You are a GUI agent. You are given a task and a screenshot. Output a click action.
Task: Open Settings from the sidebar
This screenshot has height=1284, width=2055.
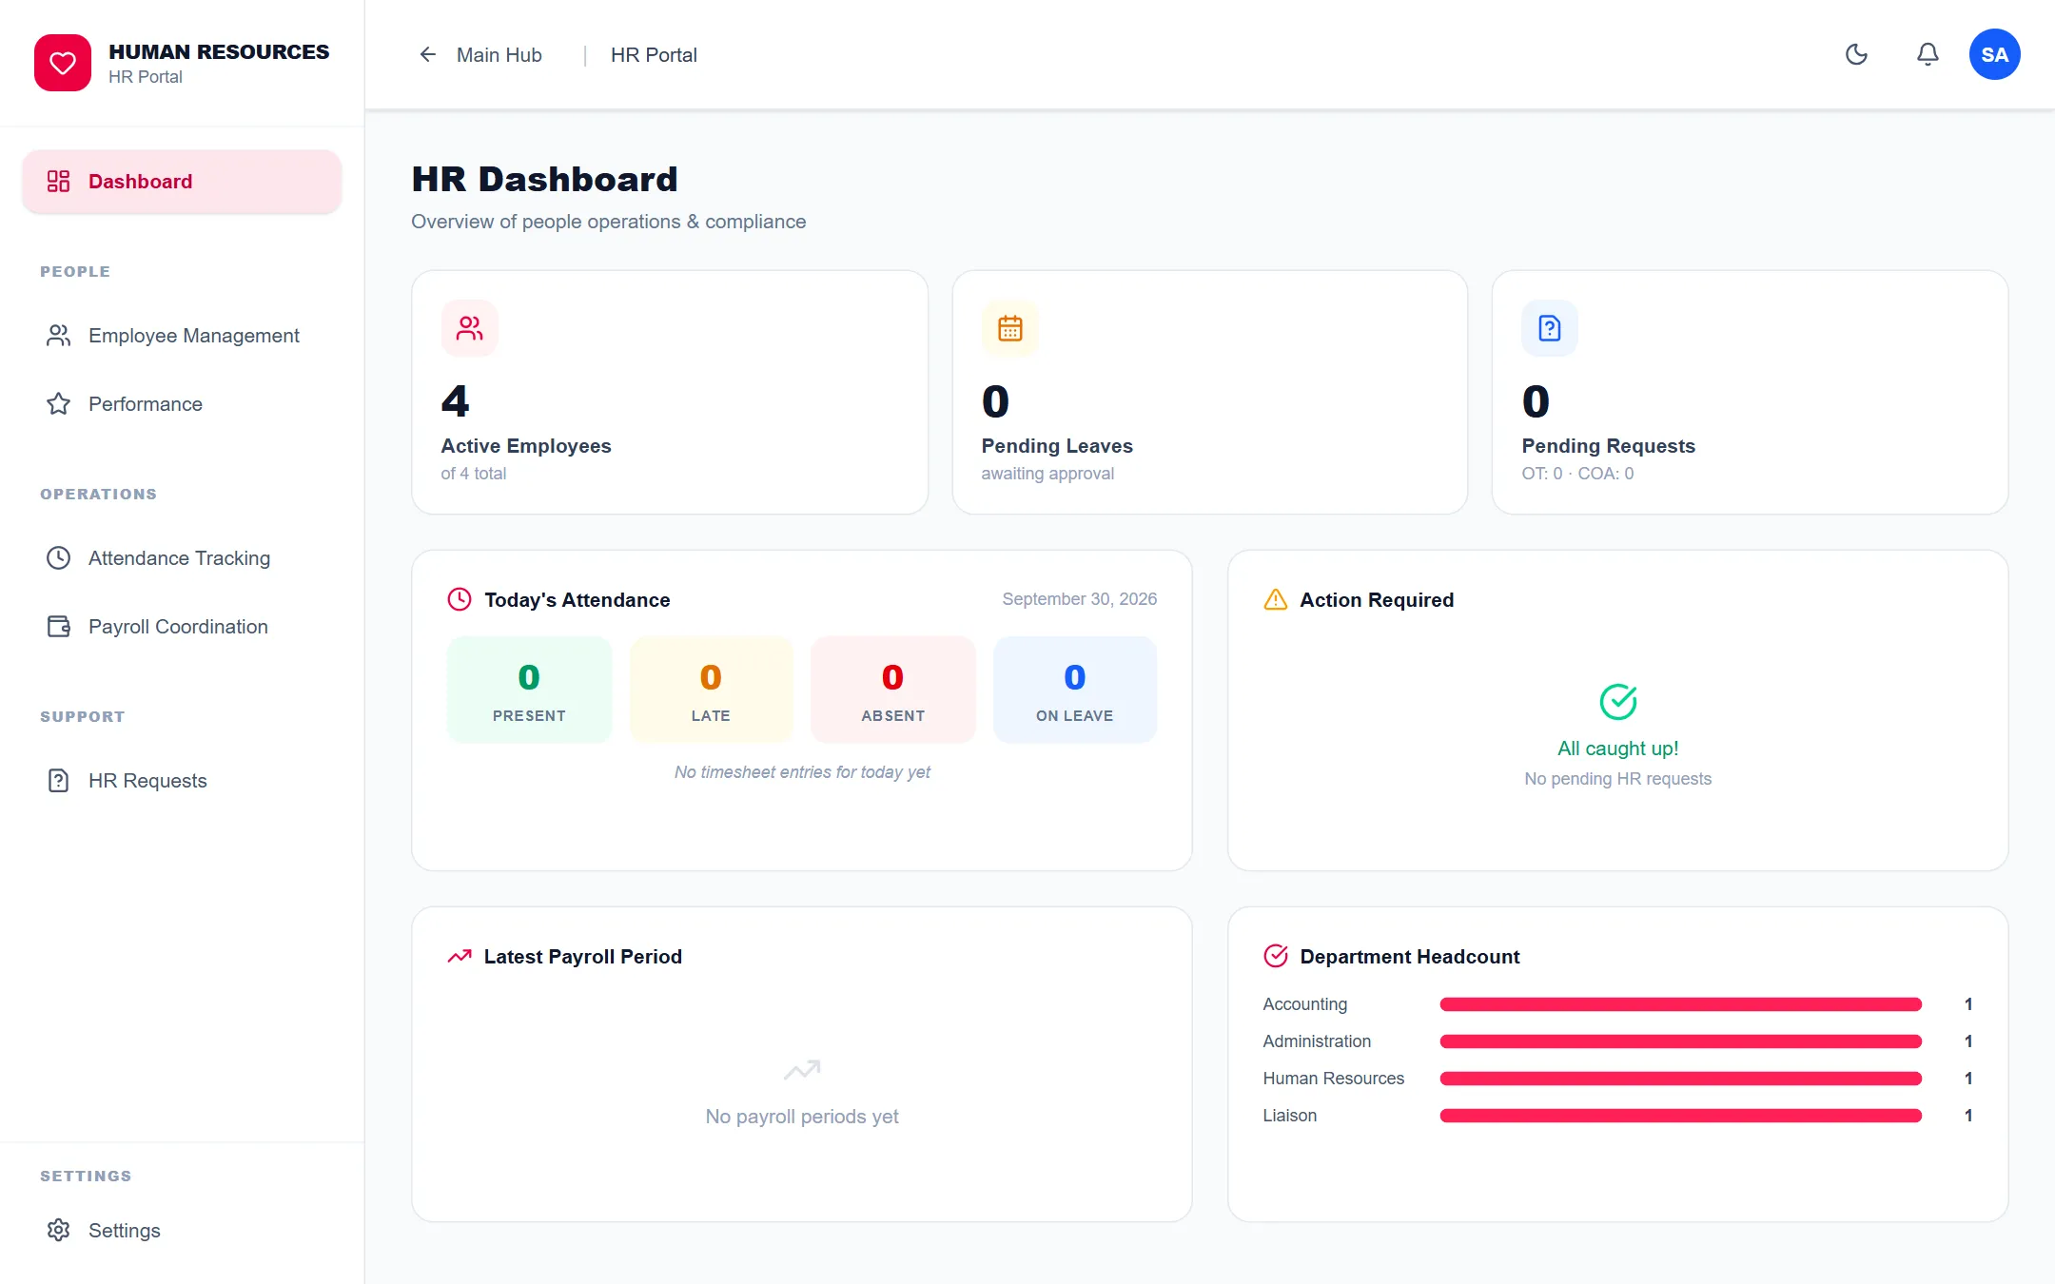coord(182,1230)
